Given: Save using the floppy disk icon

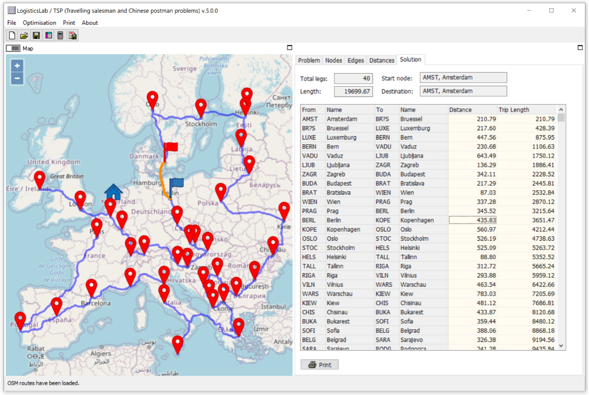Looking at the screenshot, I should (36, 36).
